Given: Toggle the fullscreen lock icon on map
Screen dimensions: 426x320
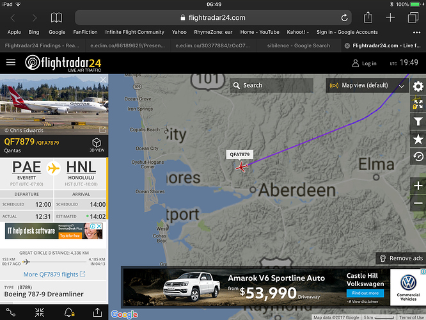Looking at the screenshot, I should point(418,104).
